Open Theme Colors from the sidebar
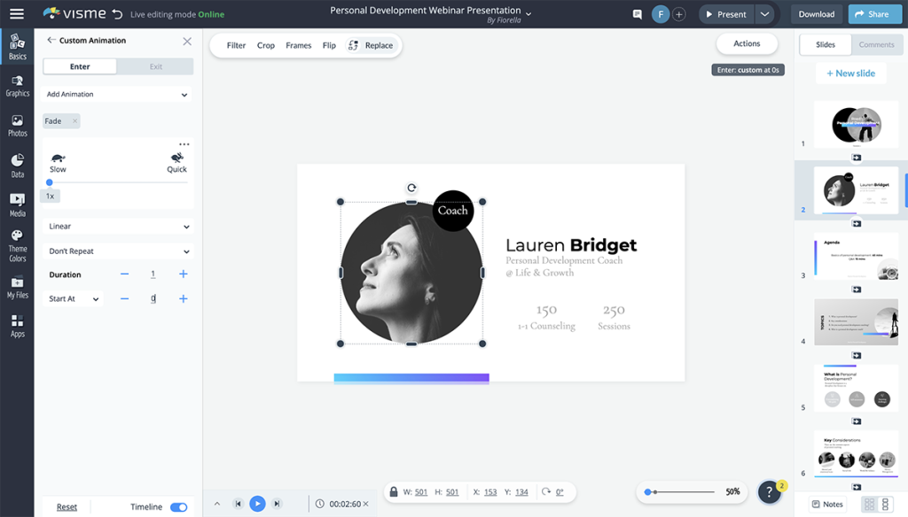Image resolution: width=908 pixels, height=517 pixels. (17, 245)
